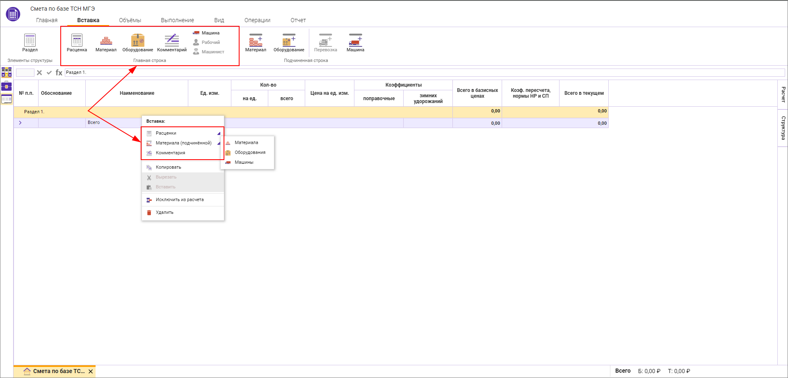Click Т: 0,00 ₽ in status bar

coord(679,371)
